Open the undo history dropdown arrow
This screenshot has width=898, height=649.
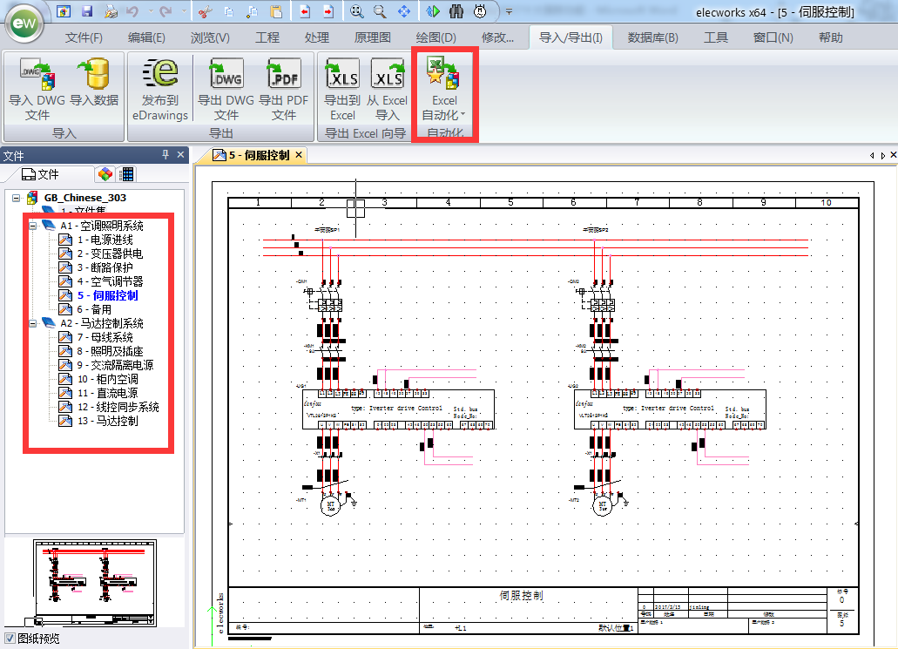(150, 10)
